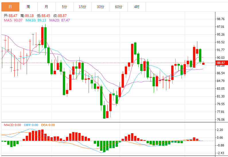The image size is (228, 157).
Task: Click the DIFF:0.00 indicator label
Action: coord(31,125)
